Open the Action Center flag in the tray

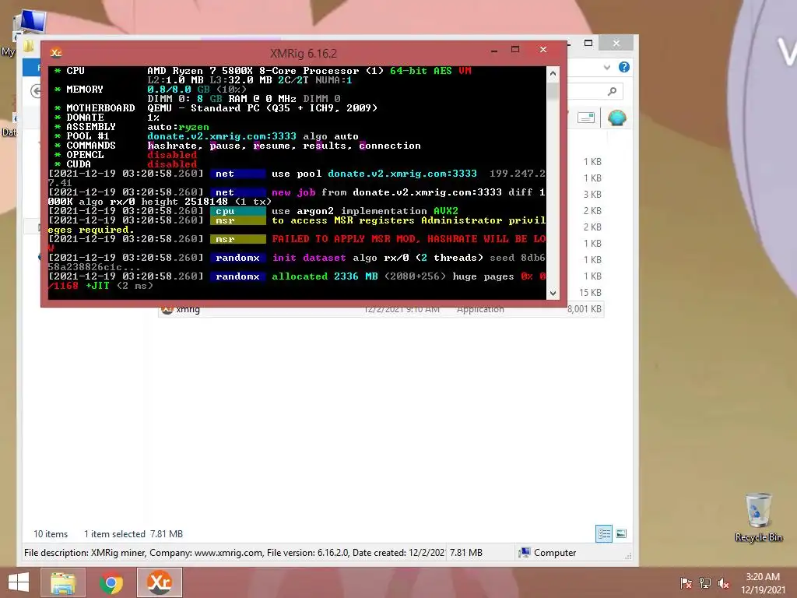[x=686, y=583]
